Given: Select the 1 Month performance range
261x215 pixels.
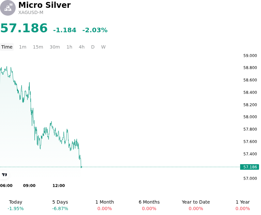Looking at the screenshot, I should point(104,205).
